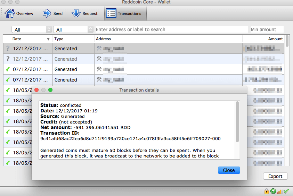
Task: Click the wallet padlock status icon
Action: [x=266, y=191]
